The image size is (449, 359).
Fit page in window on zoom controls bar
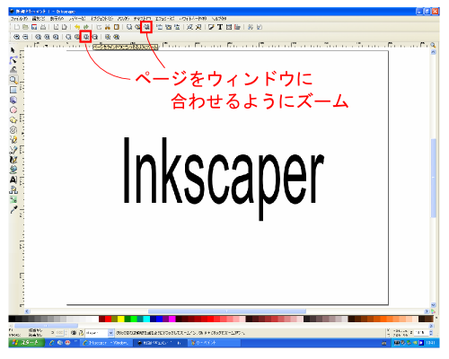tap(86, 37)
